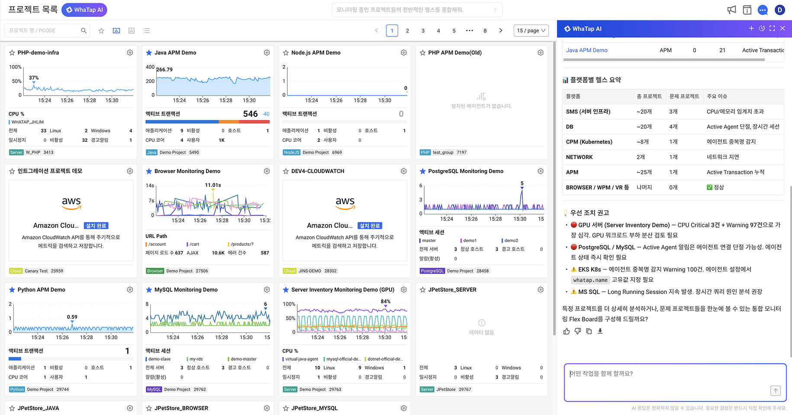The height and width of the screenshot is (415, 792).
Task: Like the AI response with thumbs up
Action: pos(567,331)
